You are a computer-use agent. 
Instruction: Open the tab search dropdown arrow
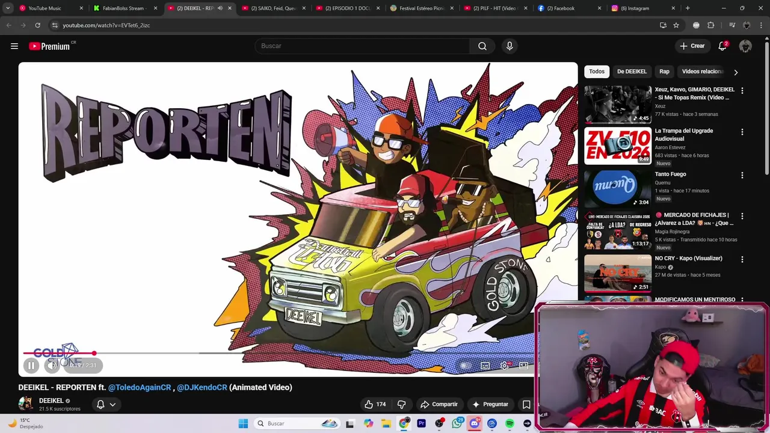coord(7,8)
